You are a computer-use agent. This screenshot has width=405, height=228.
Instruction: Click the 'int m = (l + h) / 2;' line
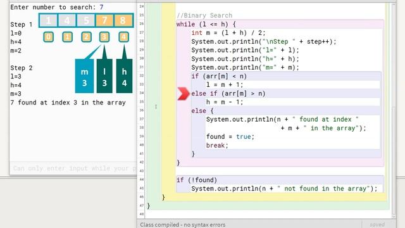tap(228, 33)
